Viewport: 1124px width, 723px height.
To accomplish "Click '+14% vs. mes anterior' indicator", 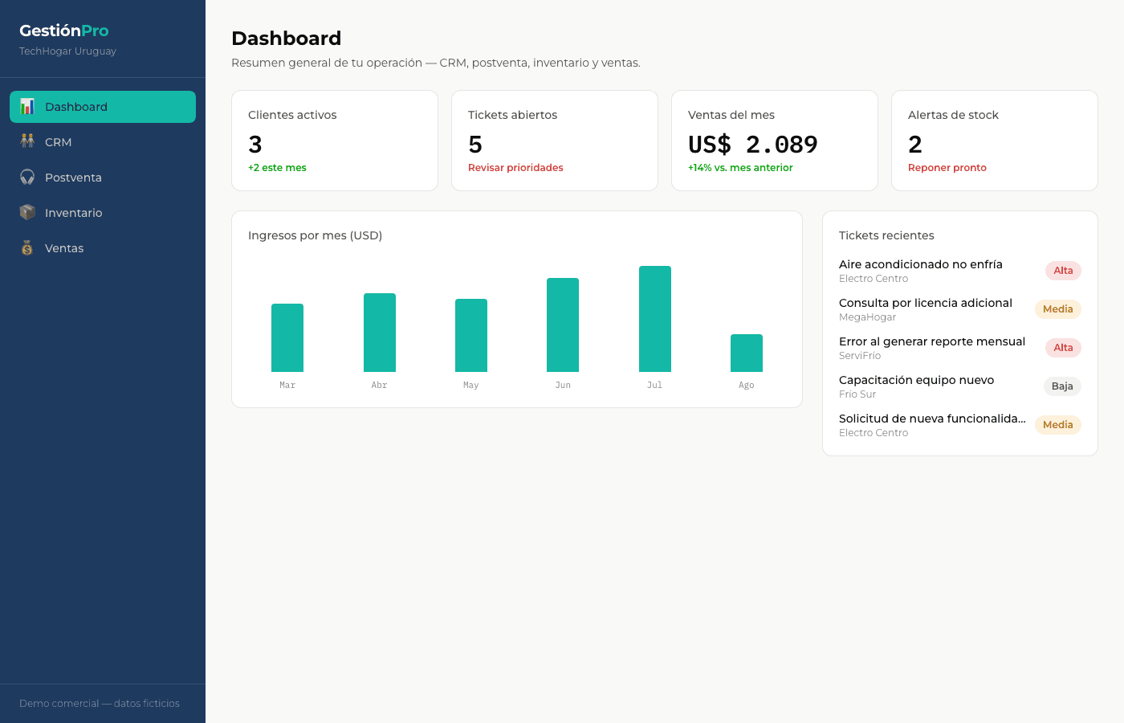I will pos(740,168).
